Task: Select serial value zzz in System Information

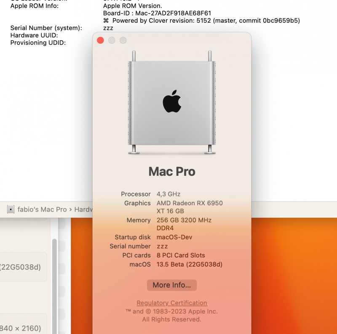Action: pyautogui.click(x=108, y=28)
